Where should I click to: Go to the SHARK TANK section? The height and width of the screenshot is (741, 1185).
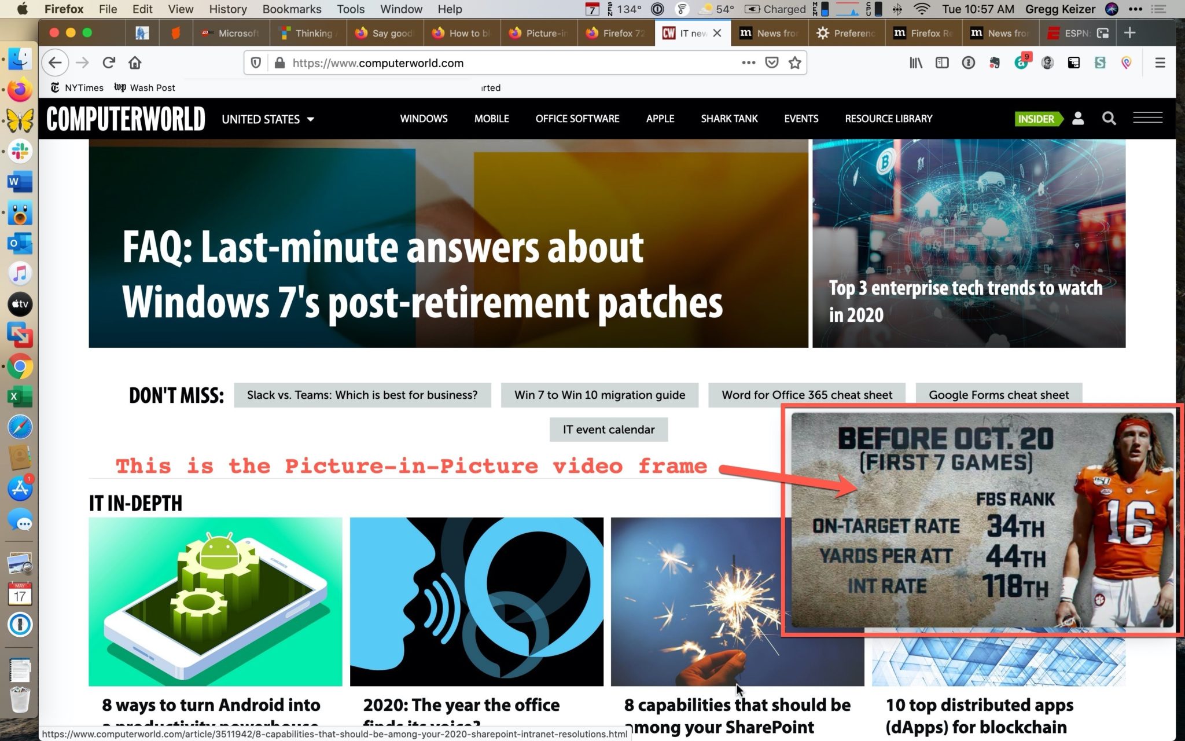[x=729, y=119]
